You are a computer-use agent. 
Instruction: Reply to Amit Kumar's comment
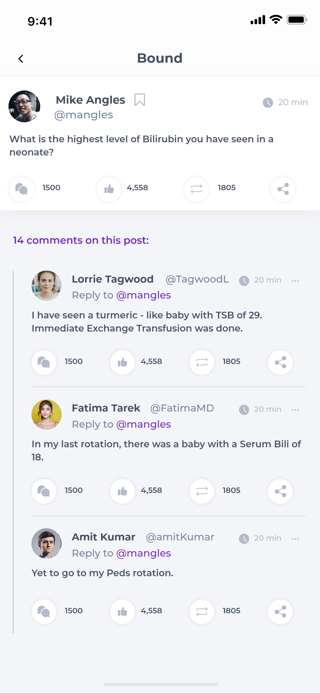point(44,612)
